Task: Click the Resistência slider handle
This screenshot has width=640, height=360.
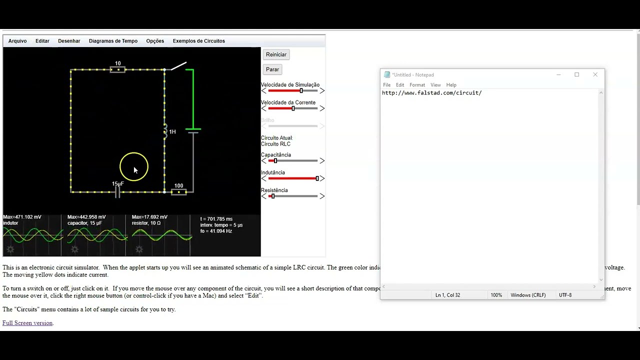Action: click(272, 196)
